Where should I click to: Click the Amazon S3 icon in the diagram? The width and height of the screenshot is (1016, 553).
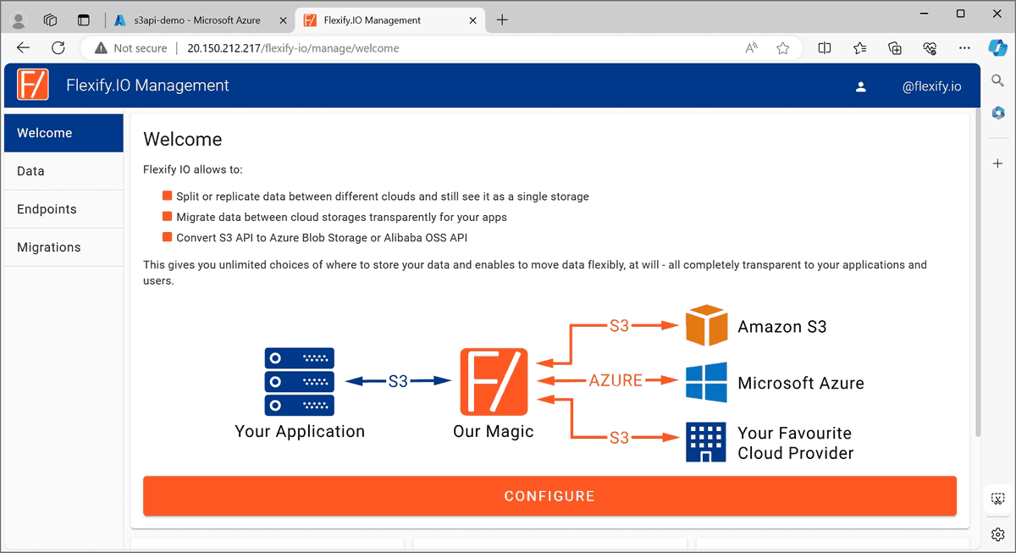point(706,326)
